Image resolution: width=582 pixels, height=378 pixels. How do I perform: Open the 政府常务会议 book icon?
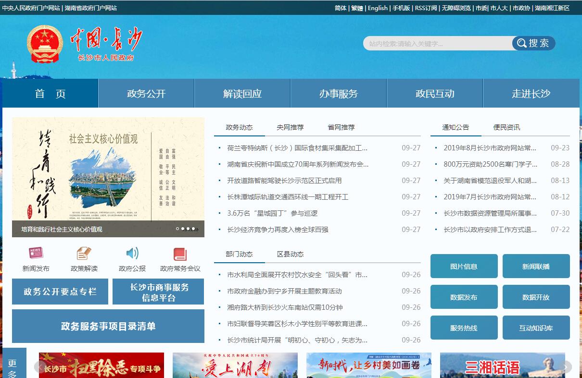180,254
